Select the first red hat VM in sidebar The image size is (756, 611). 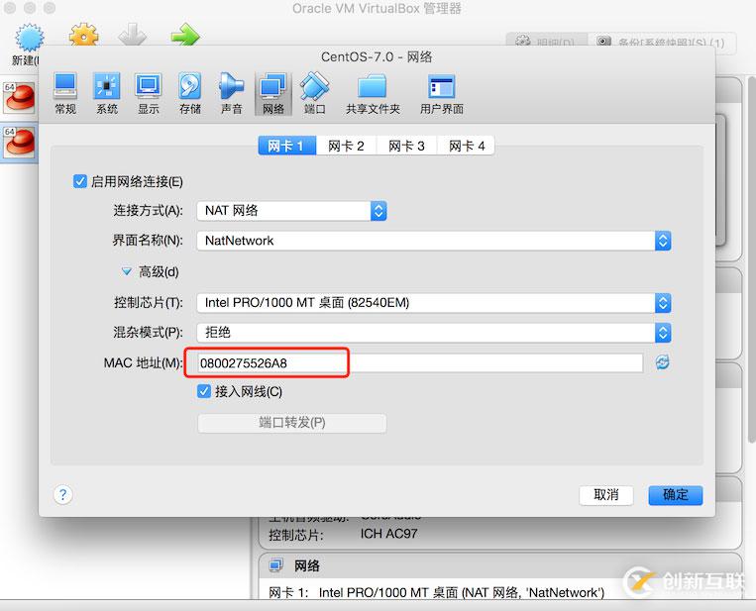click(x=19, y=98)
